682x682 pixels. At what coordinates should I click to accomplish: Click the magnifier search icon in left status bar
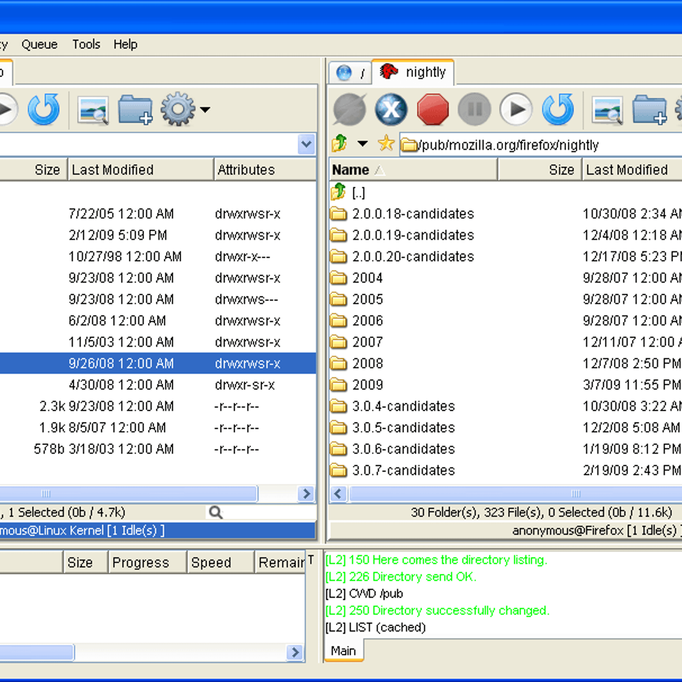[216, 512]
